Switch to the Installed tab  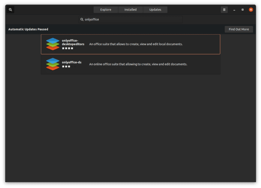coord(130,10)
